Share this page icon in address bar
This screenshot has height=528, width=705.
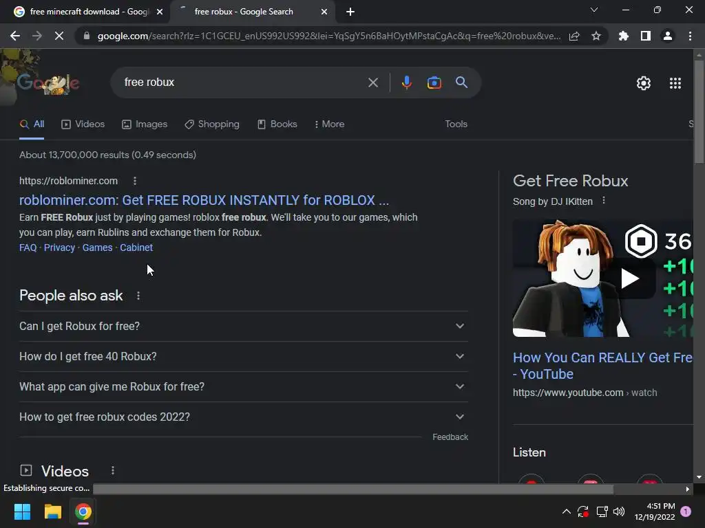pos(574,36)
